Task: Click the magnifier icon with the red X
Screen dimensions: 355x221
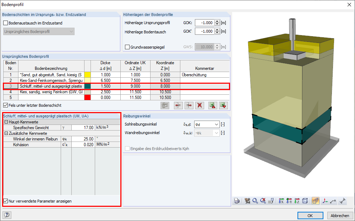Action: 263,201
